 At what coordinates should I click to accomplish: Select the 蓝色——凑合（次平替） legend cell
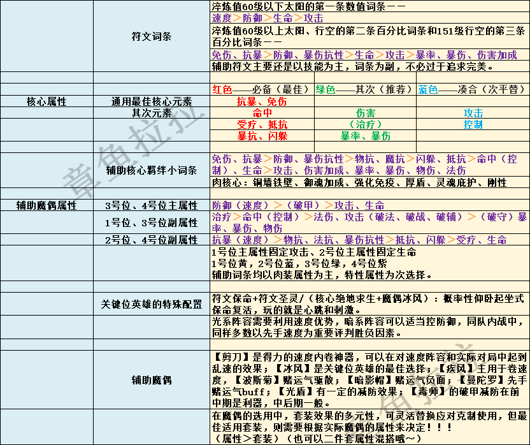(x=473, y=89)
